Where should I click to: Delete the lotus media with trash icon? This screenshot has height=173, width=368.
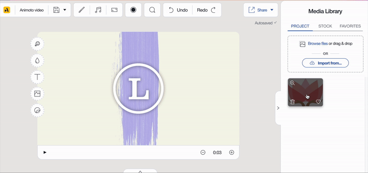coord(293,101)
